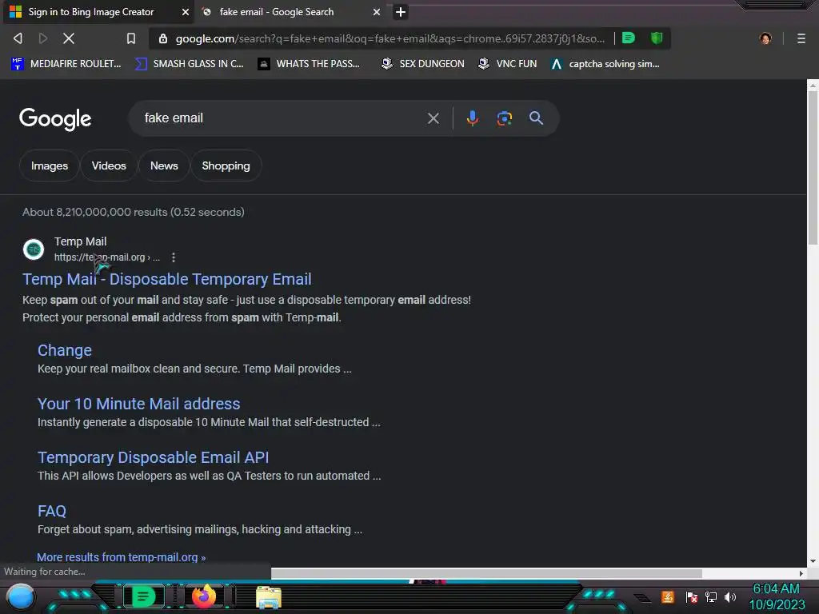Image resolution: width=819 pixels, height=614 pixels.
Task: Bookmark this page with the bookmark icon
Action: click(131, 38)
